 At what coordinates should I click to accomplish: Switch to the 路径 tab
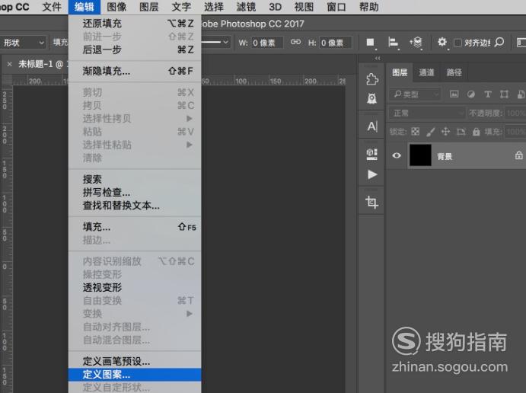454,72
